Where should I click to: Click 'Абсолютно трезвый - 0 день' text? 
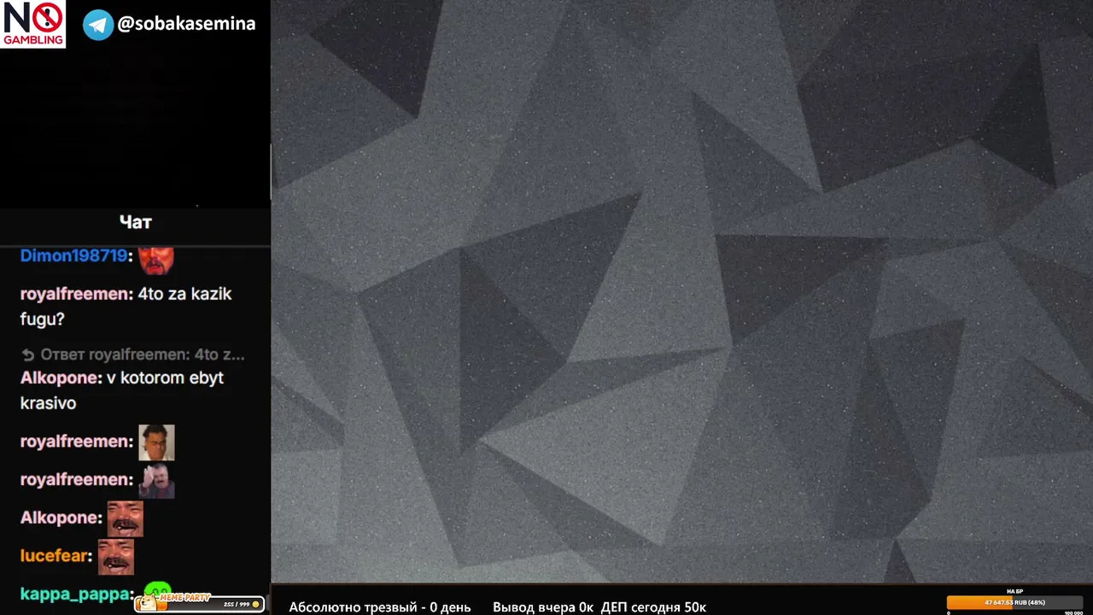[x=380, y=607]
